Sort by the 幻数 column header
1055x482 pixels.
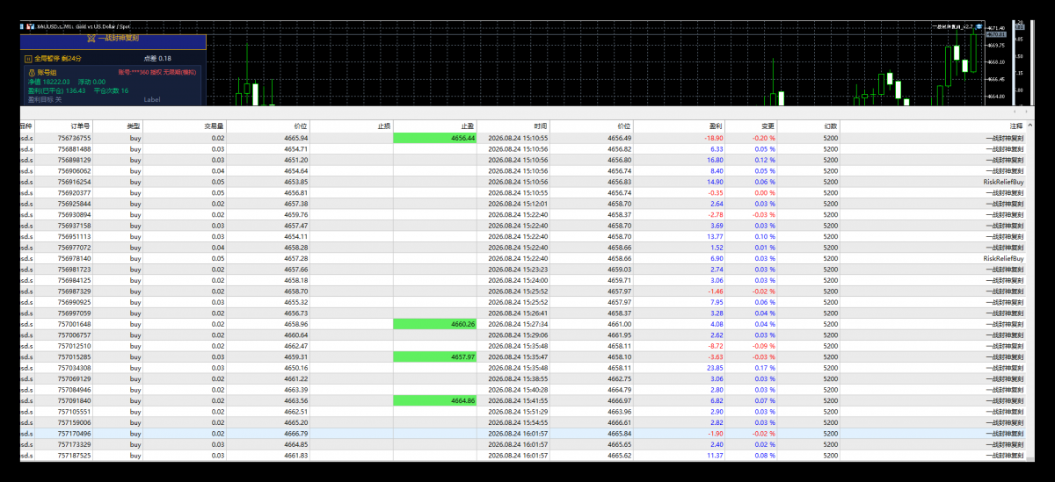[809, 126]
